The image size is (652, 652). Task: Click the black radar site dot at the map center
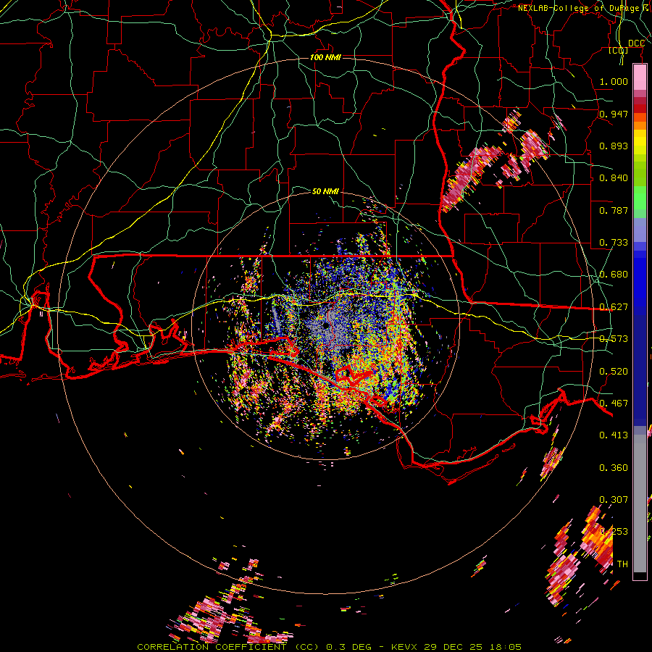[326, 326]
